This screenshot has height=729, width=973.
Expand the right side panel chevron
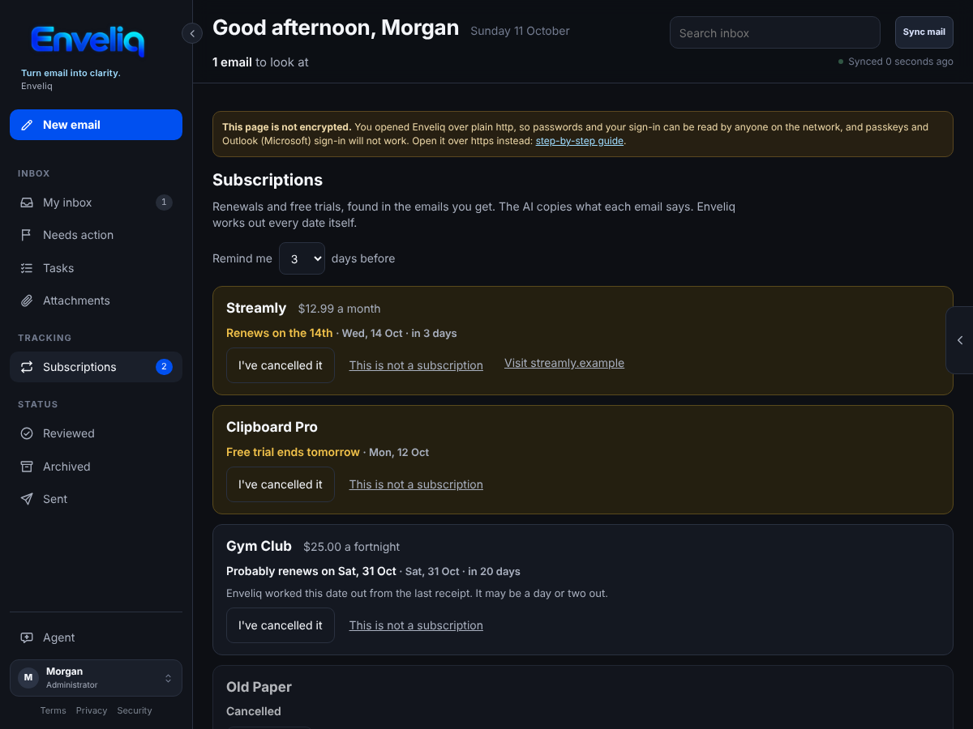(960, 340)
